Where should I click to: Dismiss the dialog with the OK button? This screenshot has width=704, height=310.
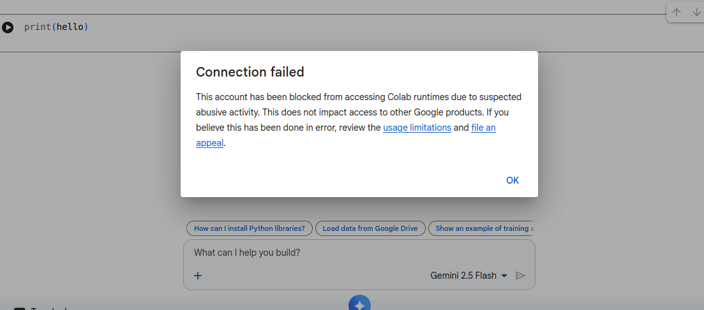[512, 181]
